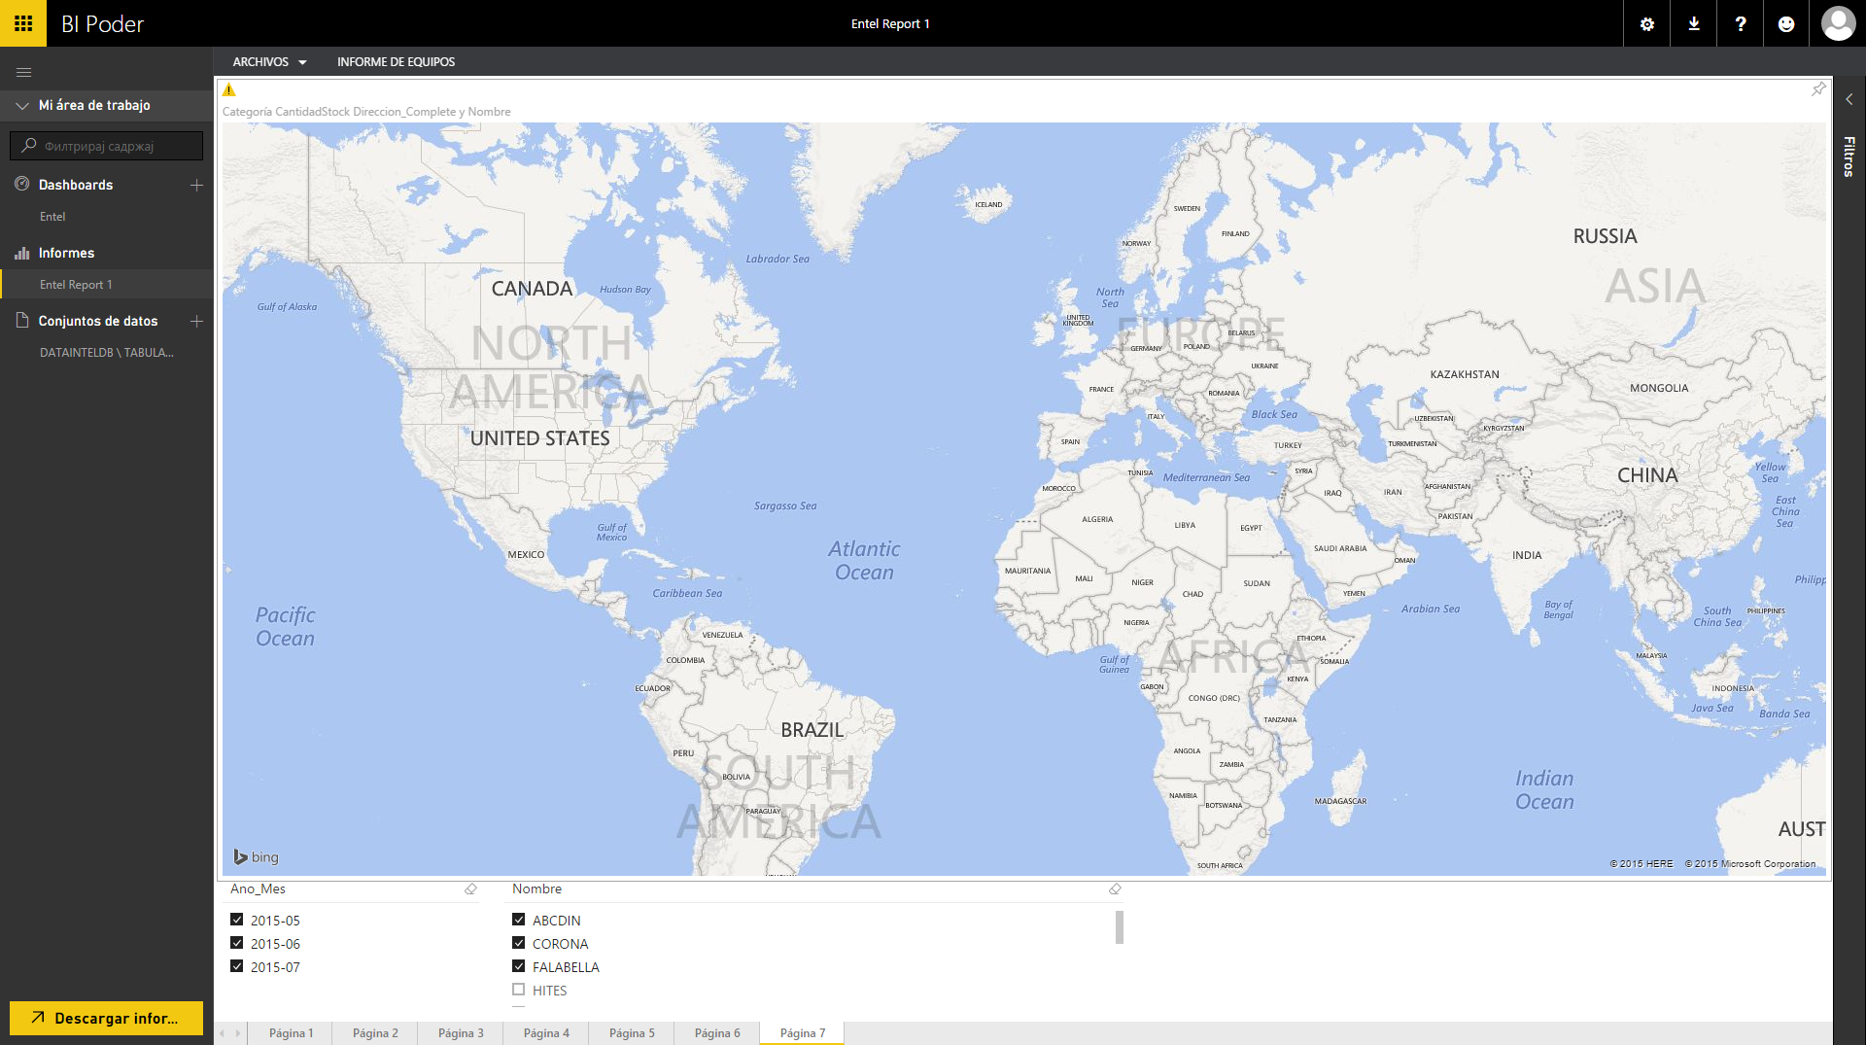The image size is (1866, 1045).
Task: Click next page-tab scroll arrow
Action: [x=237, y=1033]
